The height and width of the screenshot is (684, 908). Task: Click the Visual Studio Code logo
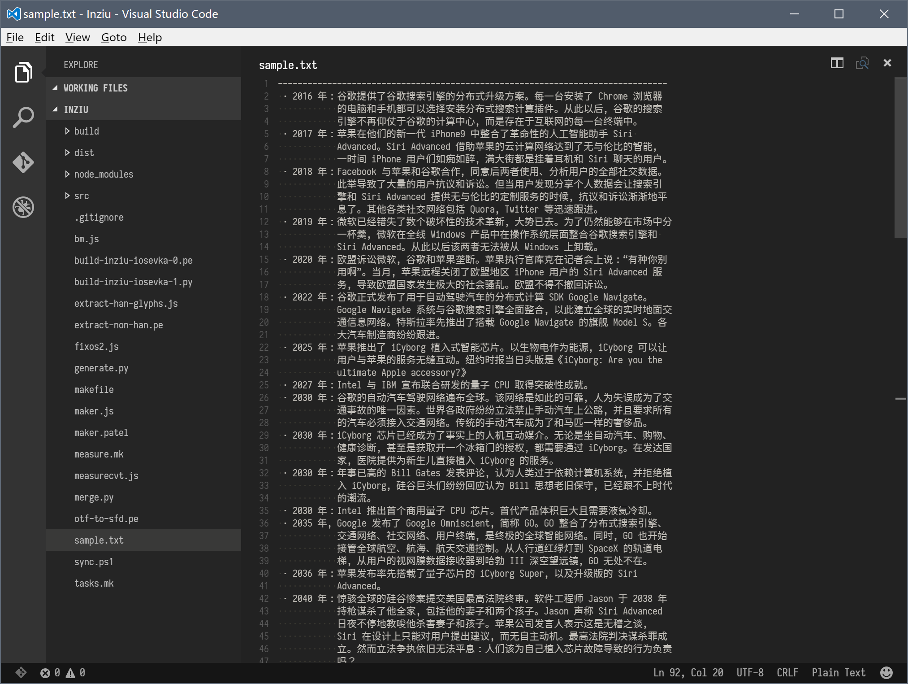tap(13, 14)
